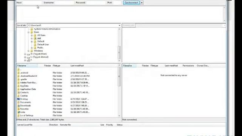Click the Local Settings folder icon
The height and width of the screenshot is (136, 242).
[19, 116]
